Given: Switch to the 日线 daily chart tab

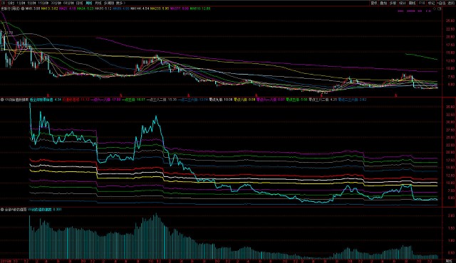Looking at the screenshot, I should (79, 3).
